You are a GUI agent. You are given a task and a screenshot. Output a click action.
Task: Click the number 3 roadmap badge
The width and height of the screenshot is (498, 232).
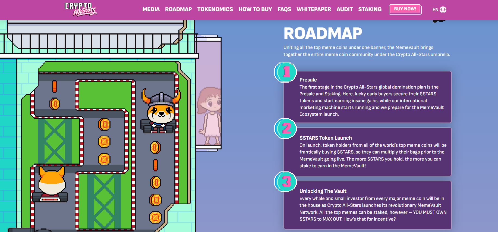tap(285, 182)
